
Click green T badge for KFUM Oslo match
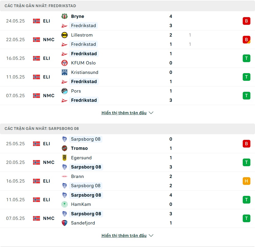(x=246, y=58)
